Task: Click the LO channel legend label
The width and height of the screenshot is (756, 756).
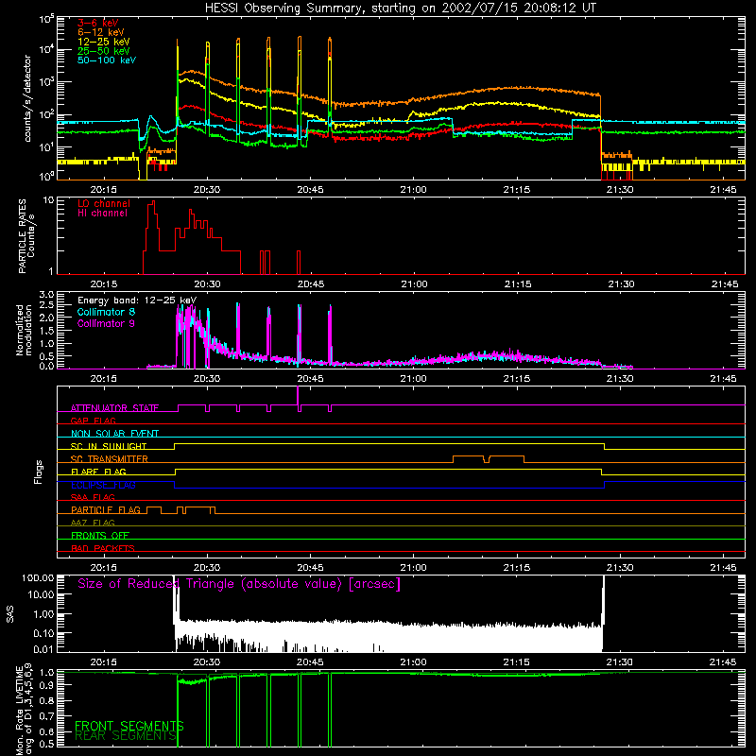Action: (x=104, y=203)
